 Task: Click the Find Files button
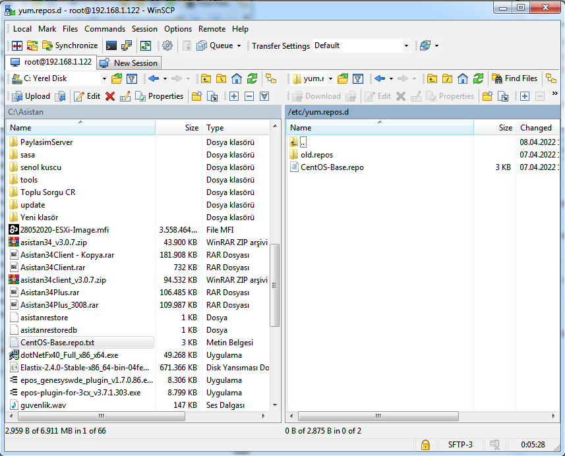pos(515,78)
